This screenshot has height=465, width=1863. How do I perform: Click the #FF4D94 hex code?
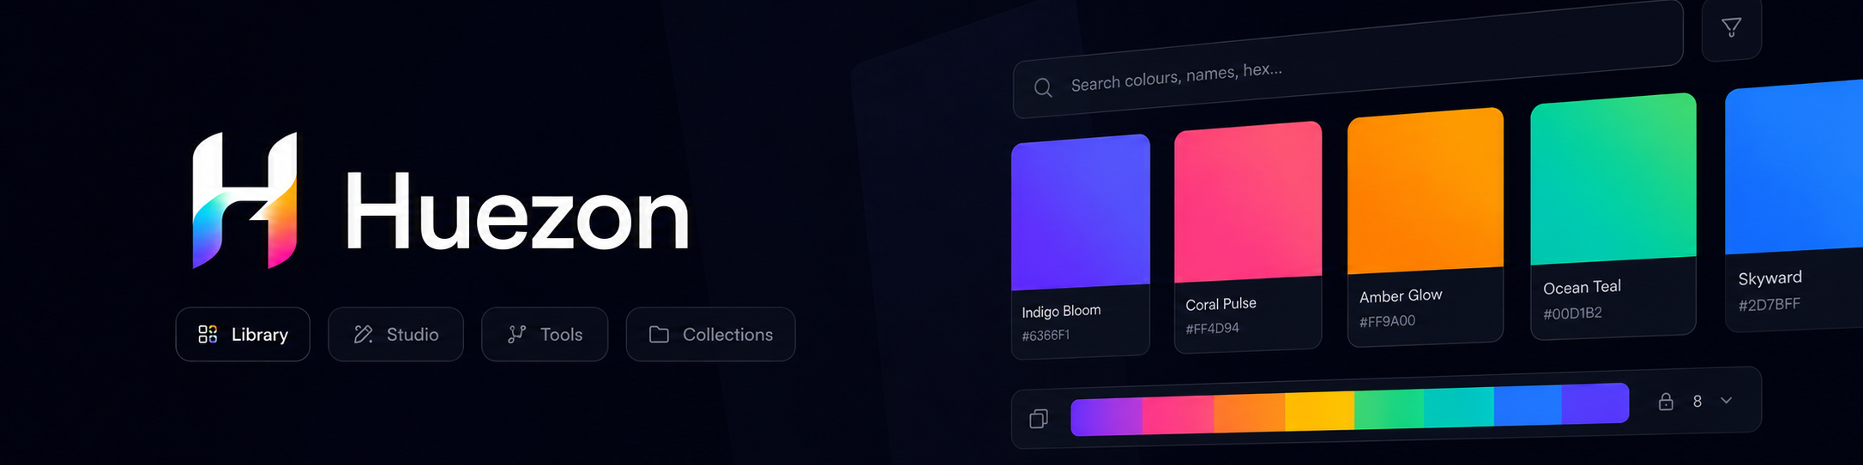pyautogui.click(x=1212, y=328)
